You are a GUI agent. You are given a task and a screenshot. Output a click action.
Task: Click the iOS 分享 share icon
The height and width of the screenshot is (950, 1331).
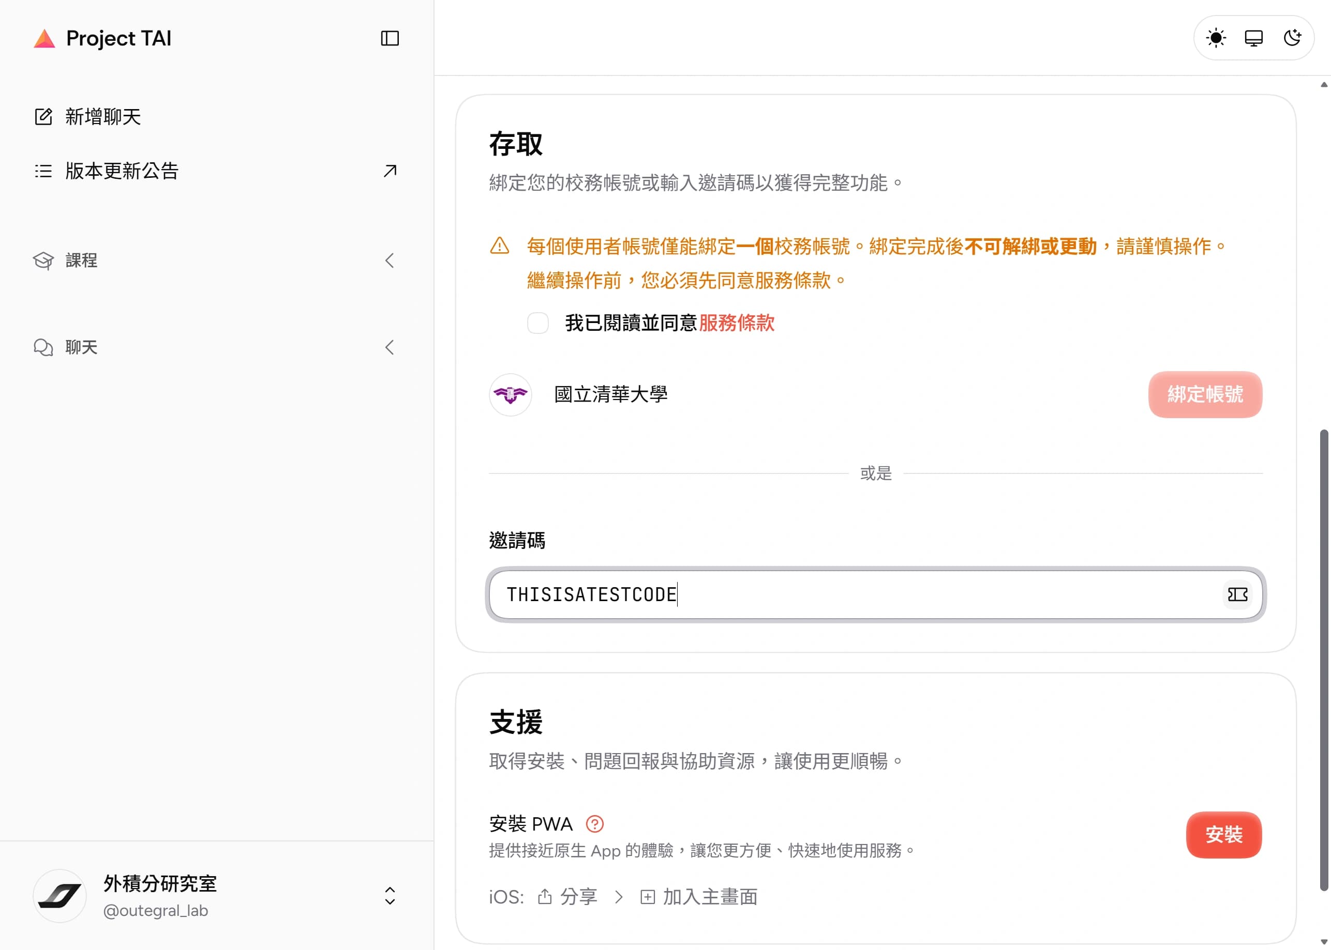(545, 896)
